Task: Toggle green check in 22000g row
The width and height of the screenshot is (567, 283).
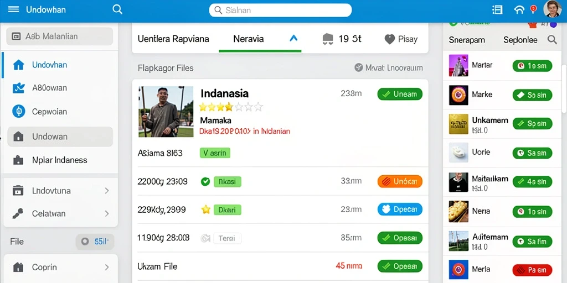Action: [205, 181]
